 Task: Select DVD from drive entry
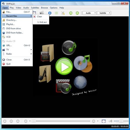point(17,28)
